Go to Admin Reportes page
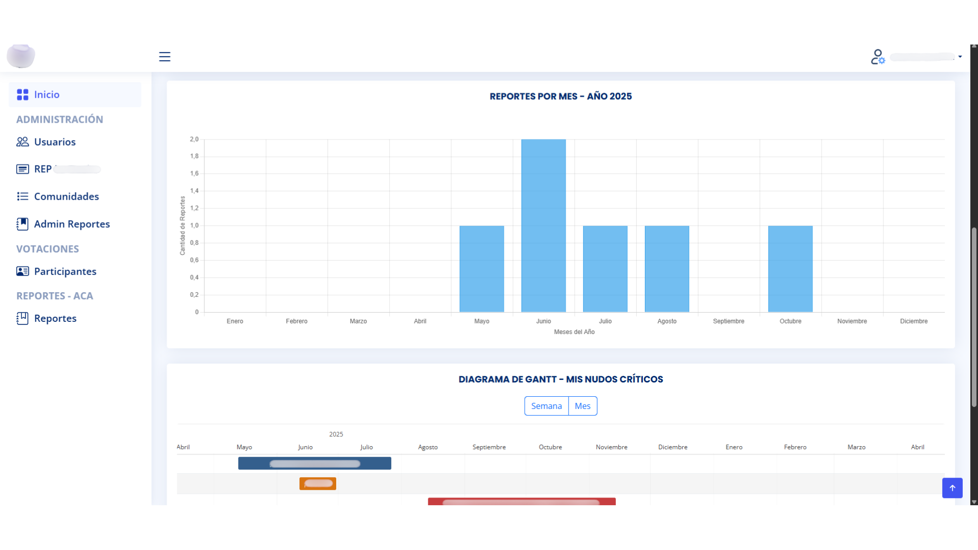Viewport: 978px width, 550px height. click(72, 224)
